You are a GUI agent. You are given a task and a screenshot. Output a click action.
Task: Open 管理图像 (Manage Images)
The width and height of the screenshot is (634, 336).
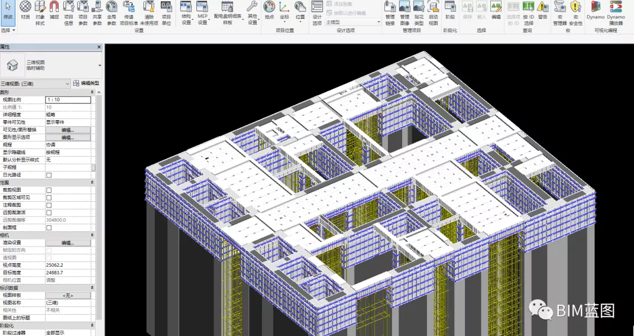click(x=405, y=13)
